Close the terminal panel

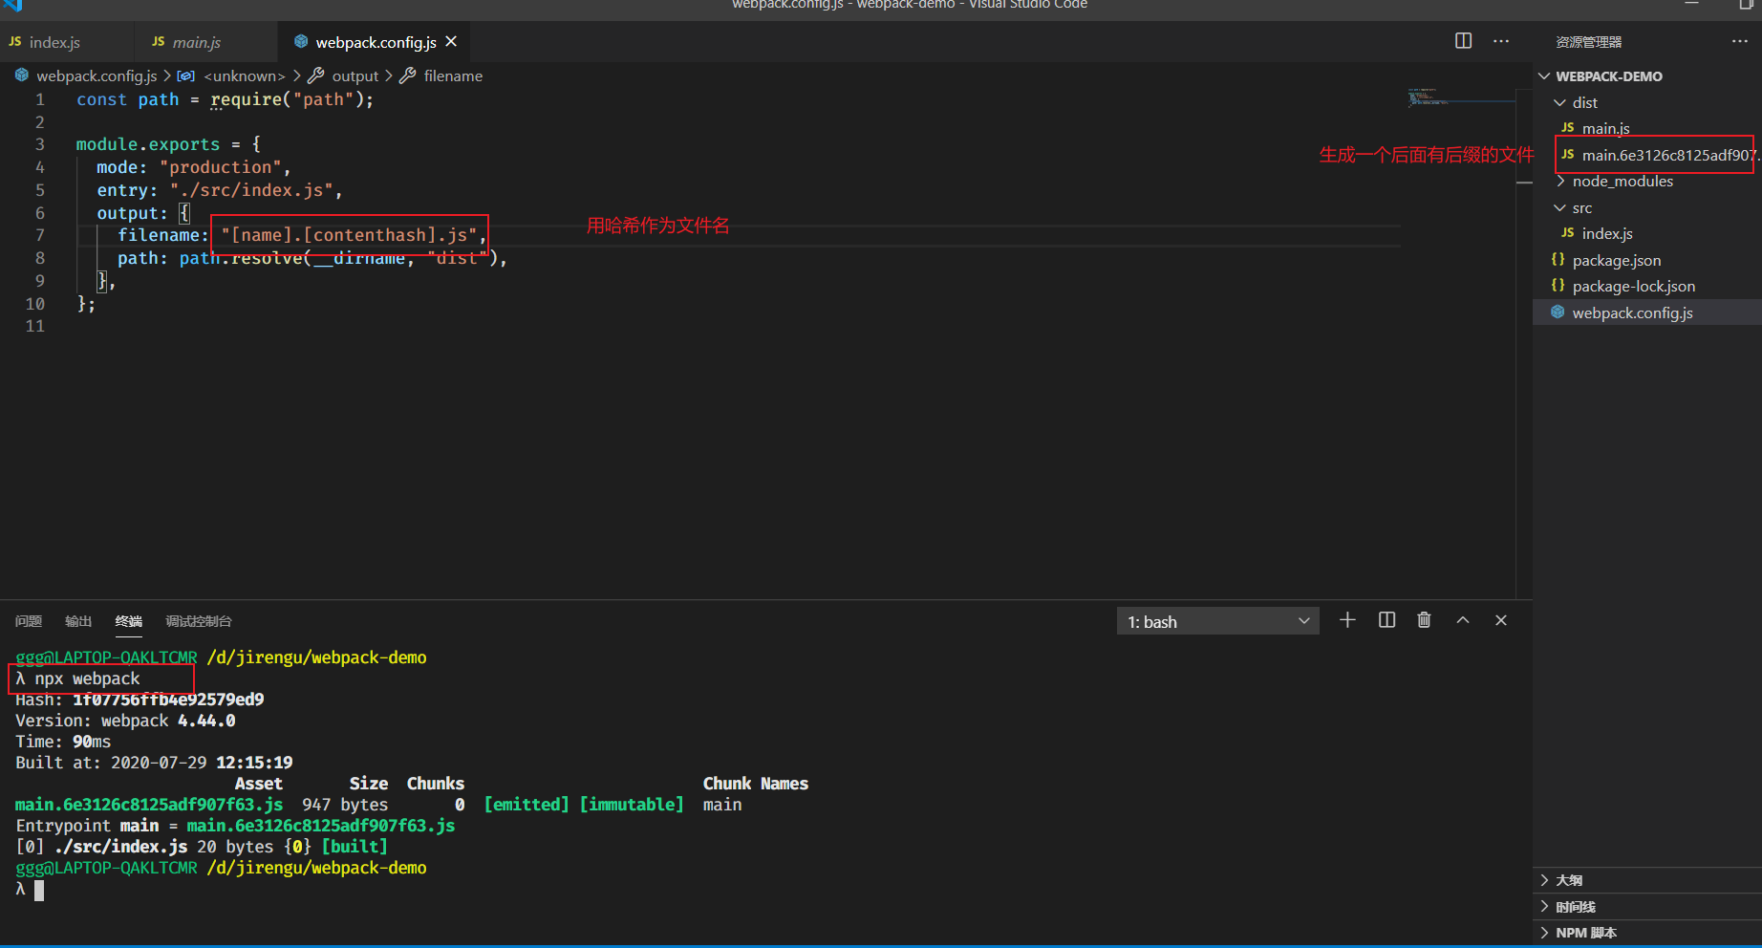[x=1501, y=620]
